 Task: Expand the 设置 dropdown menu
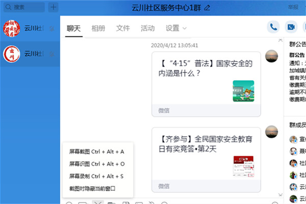tap(176, 28)
